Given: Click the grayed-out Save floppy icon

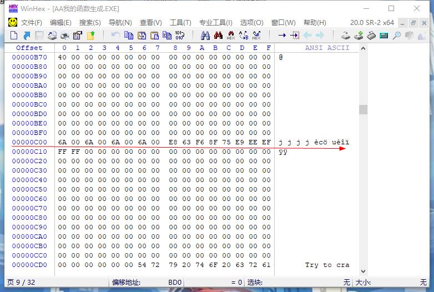Looking at the screenshot, I should tap(39, 36).
